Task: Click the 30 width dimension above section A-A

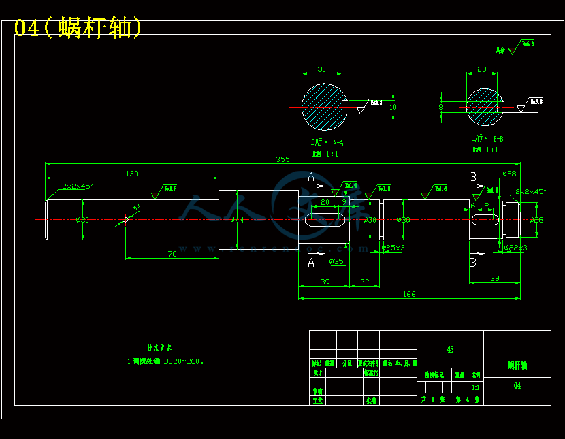Action: click(x=321, y=69)
